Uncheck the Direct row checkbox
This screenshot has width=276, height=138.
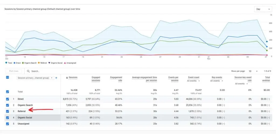click(8, 99)
